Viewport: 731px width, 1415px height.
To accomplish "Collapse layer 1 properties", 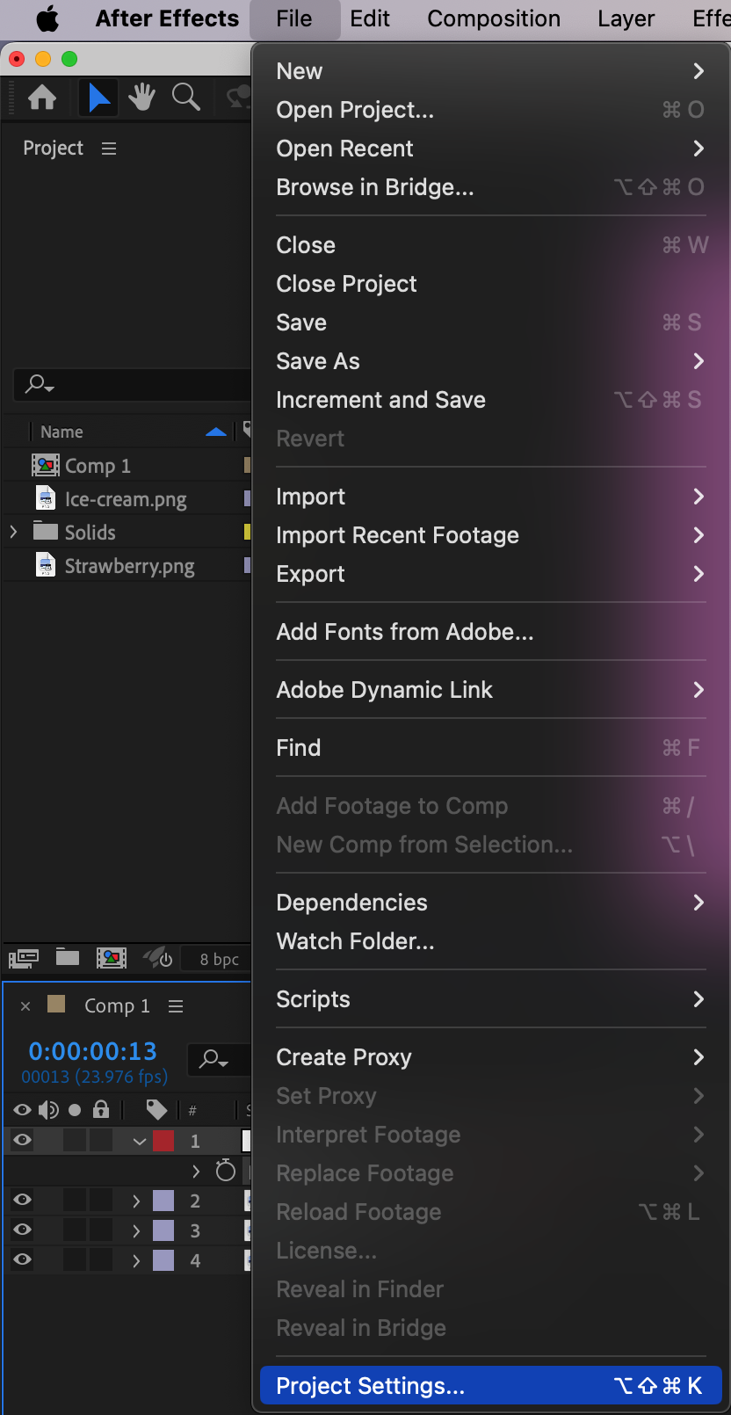I will point(139,1141).
